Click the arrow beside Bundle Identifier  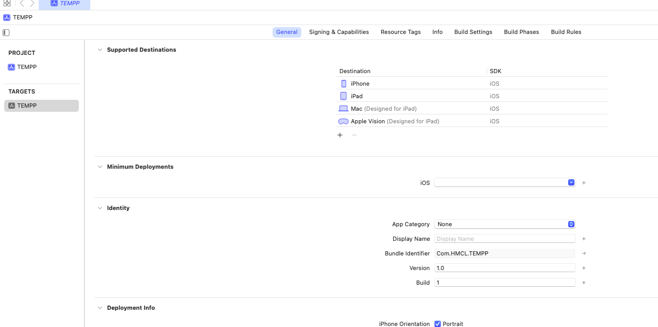tap(584, 253)
